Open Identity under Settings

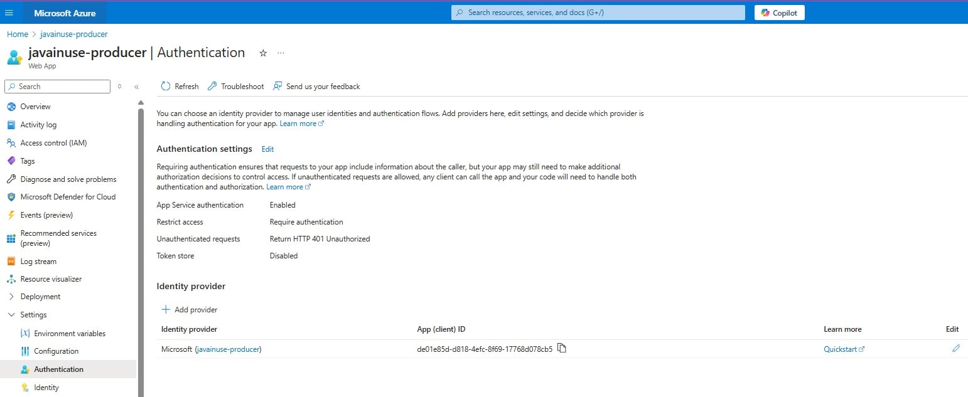(x=46, y=388)
